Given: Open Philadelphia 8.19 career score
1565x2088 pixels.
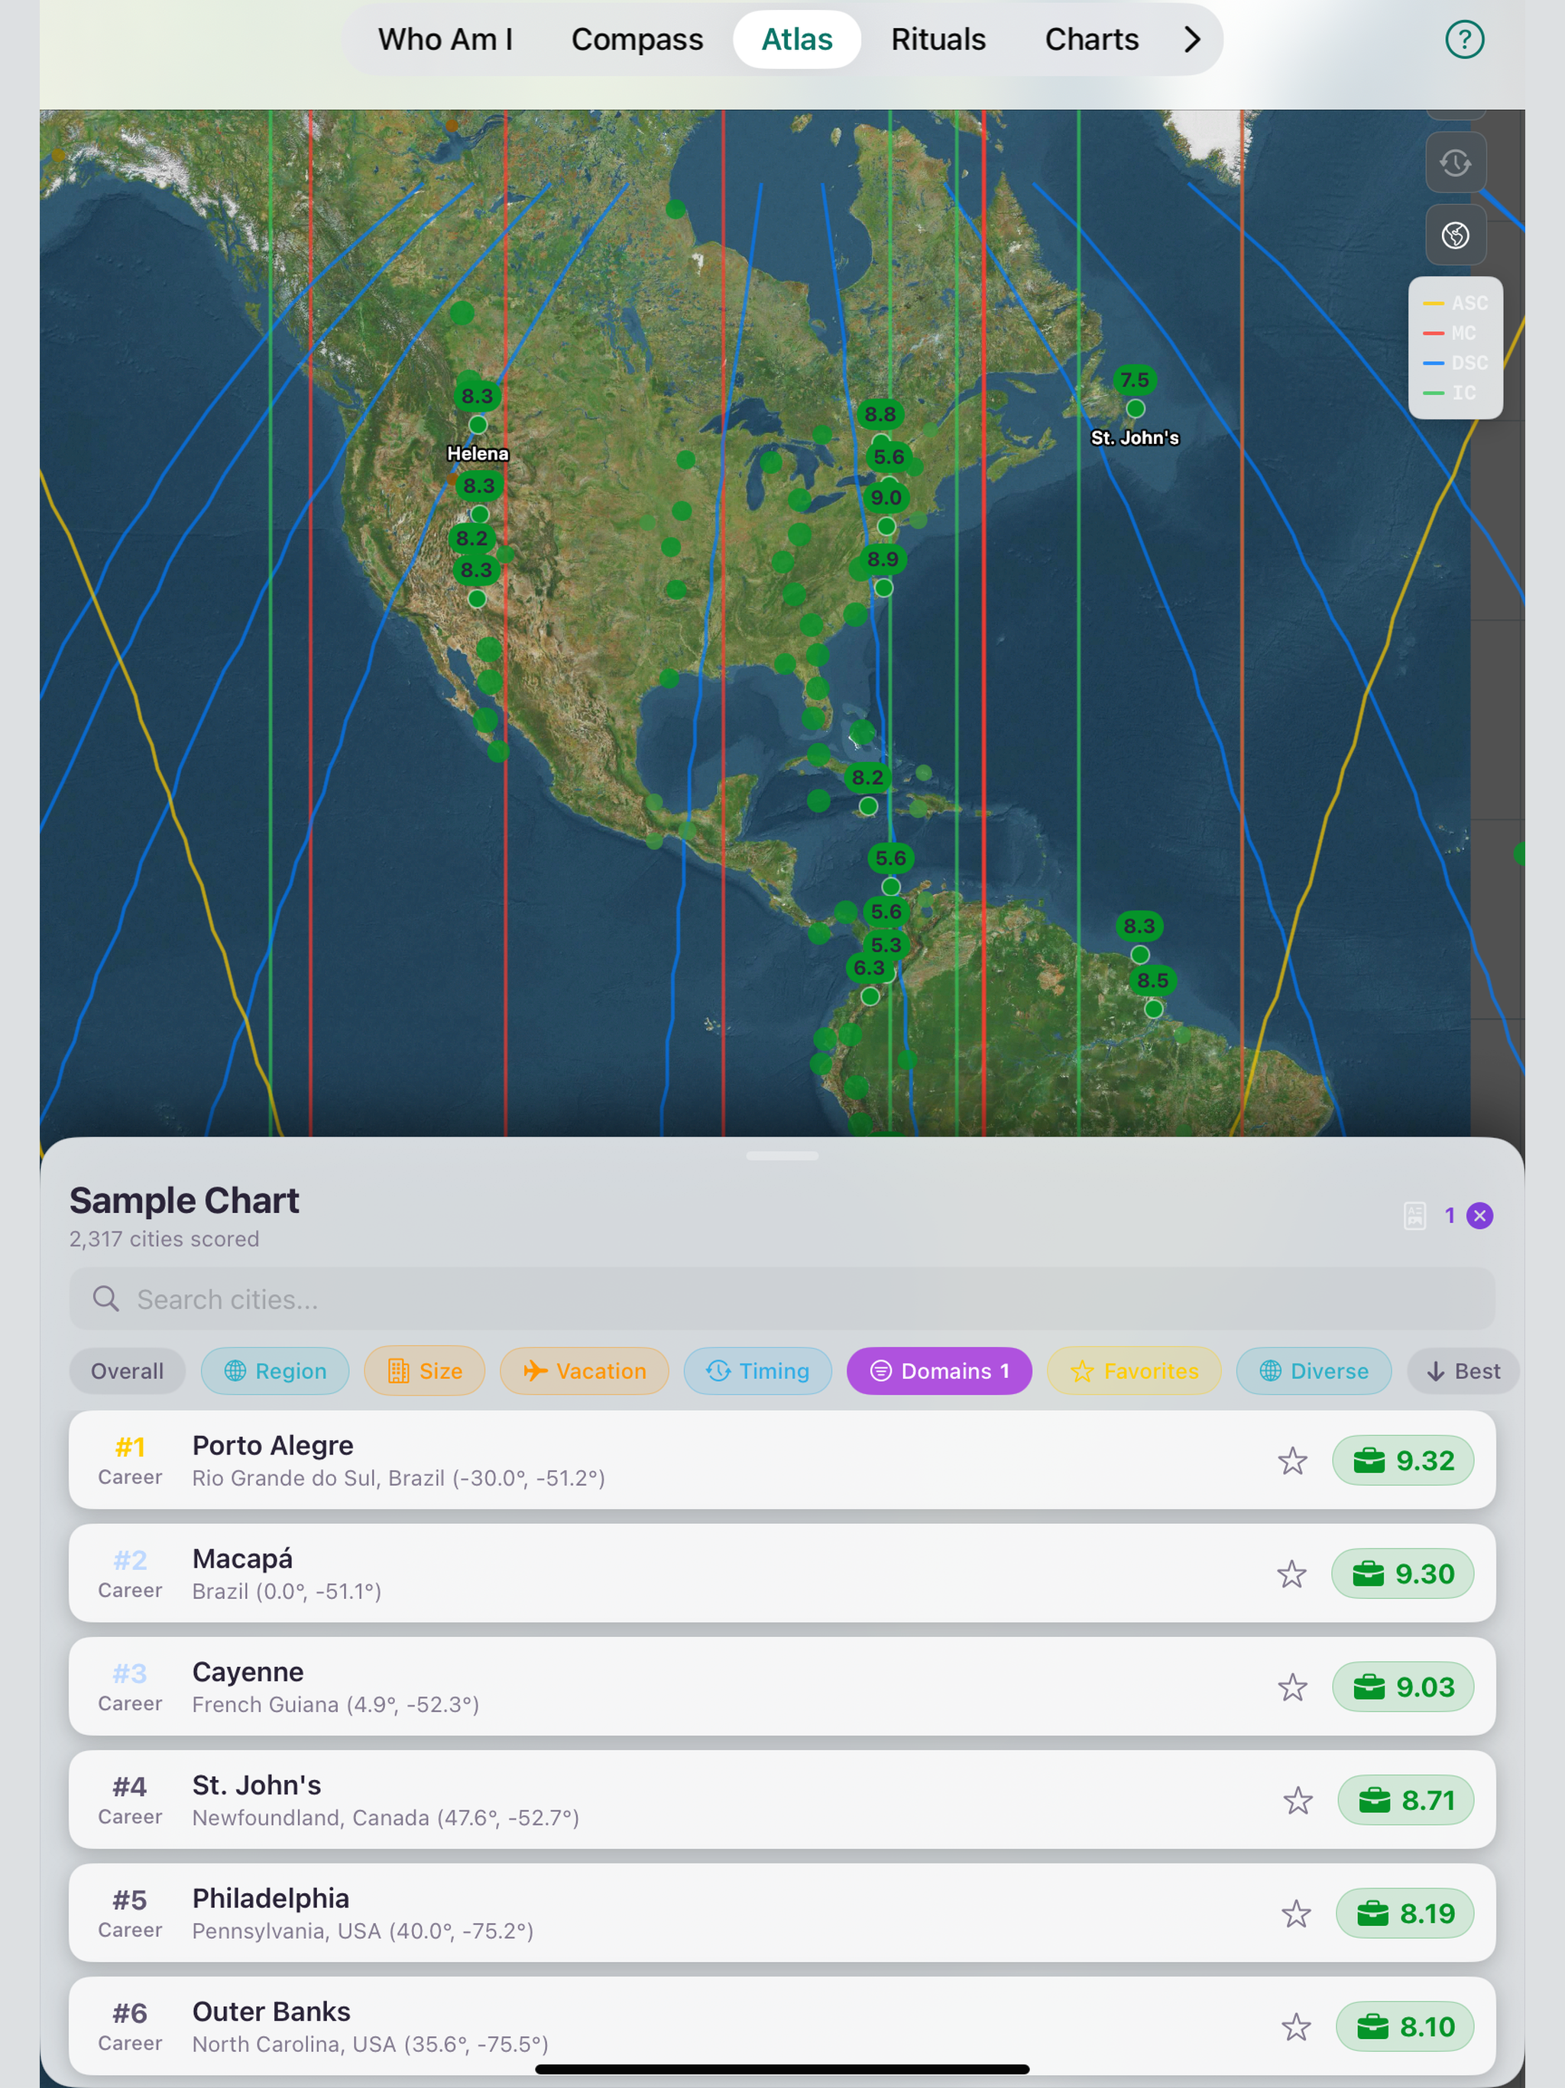Looking at the screenshot, I should pos(1405,1914).
